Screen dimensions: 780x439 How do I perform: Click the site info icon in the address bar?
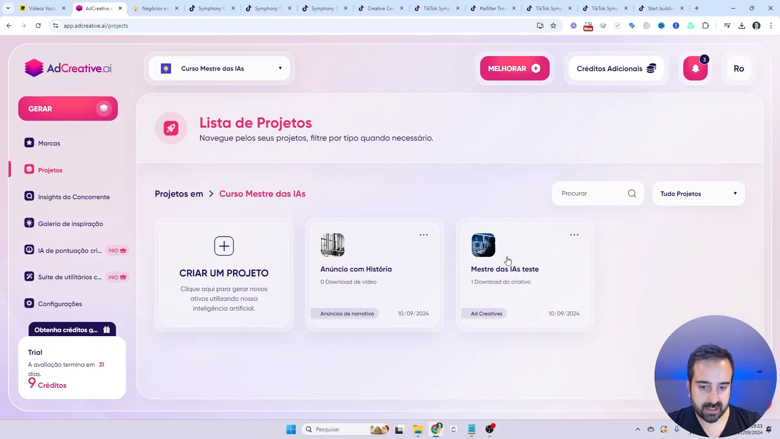pyautogui.click(x=56, y=26)
